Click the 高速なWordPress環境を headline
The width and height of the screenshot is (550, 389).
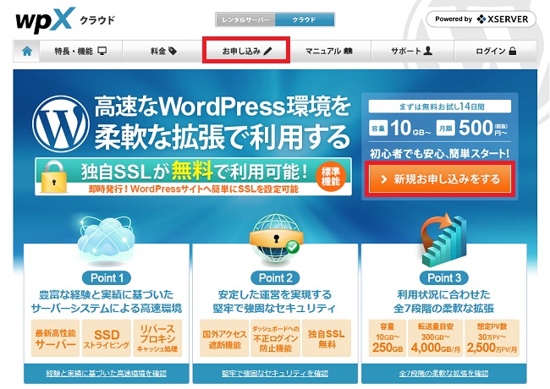pos(223,107)
